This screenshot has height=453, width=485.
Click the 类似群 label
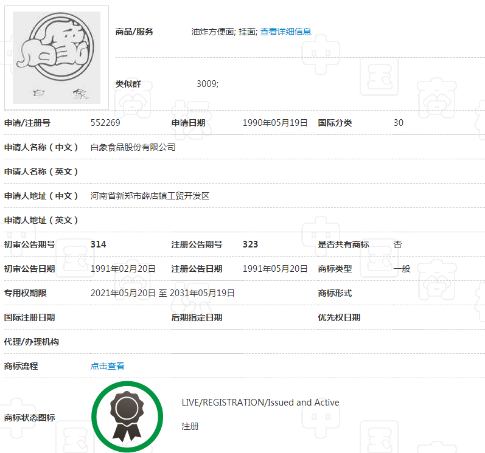128,84
